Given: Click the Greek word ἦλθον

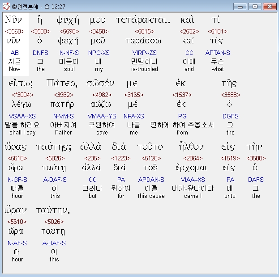Looking at the screenshot, I should pyautogui.click(x=191, y=147).
